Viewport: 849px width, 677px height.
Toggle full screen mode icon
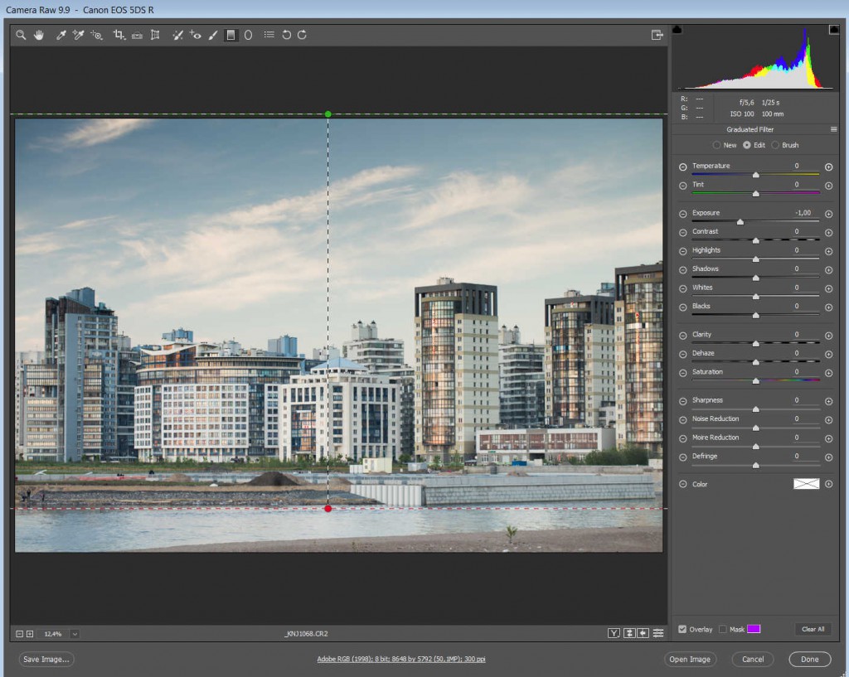[x=657, y=35]
